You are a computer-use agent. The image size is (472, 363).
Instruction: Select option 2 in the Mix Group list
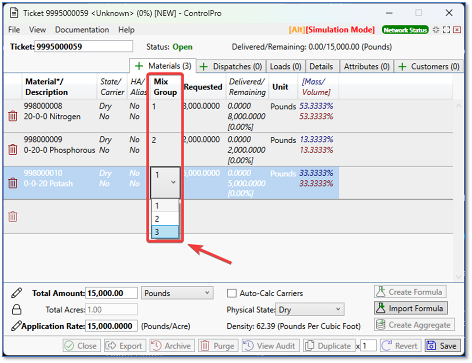point(164,219)
